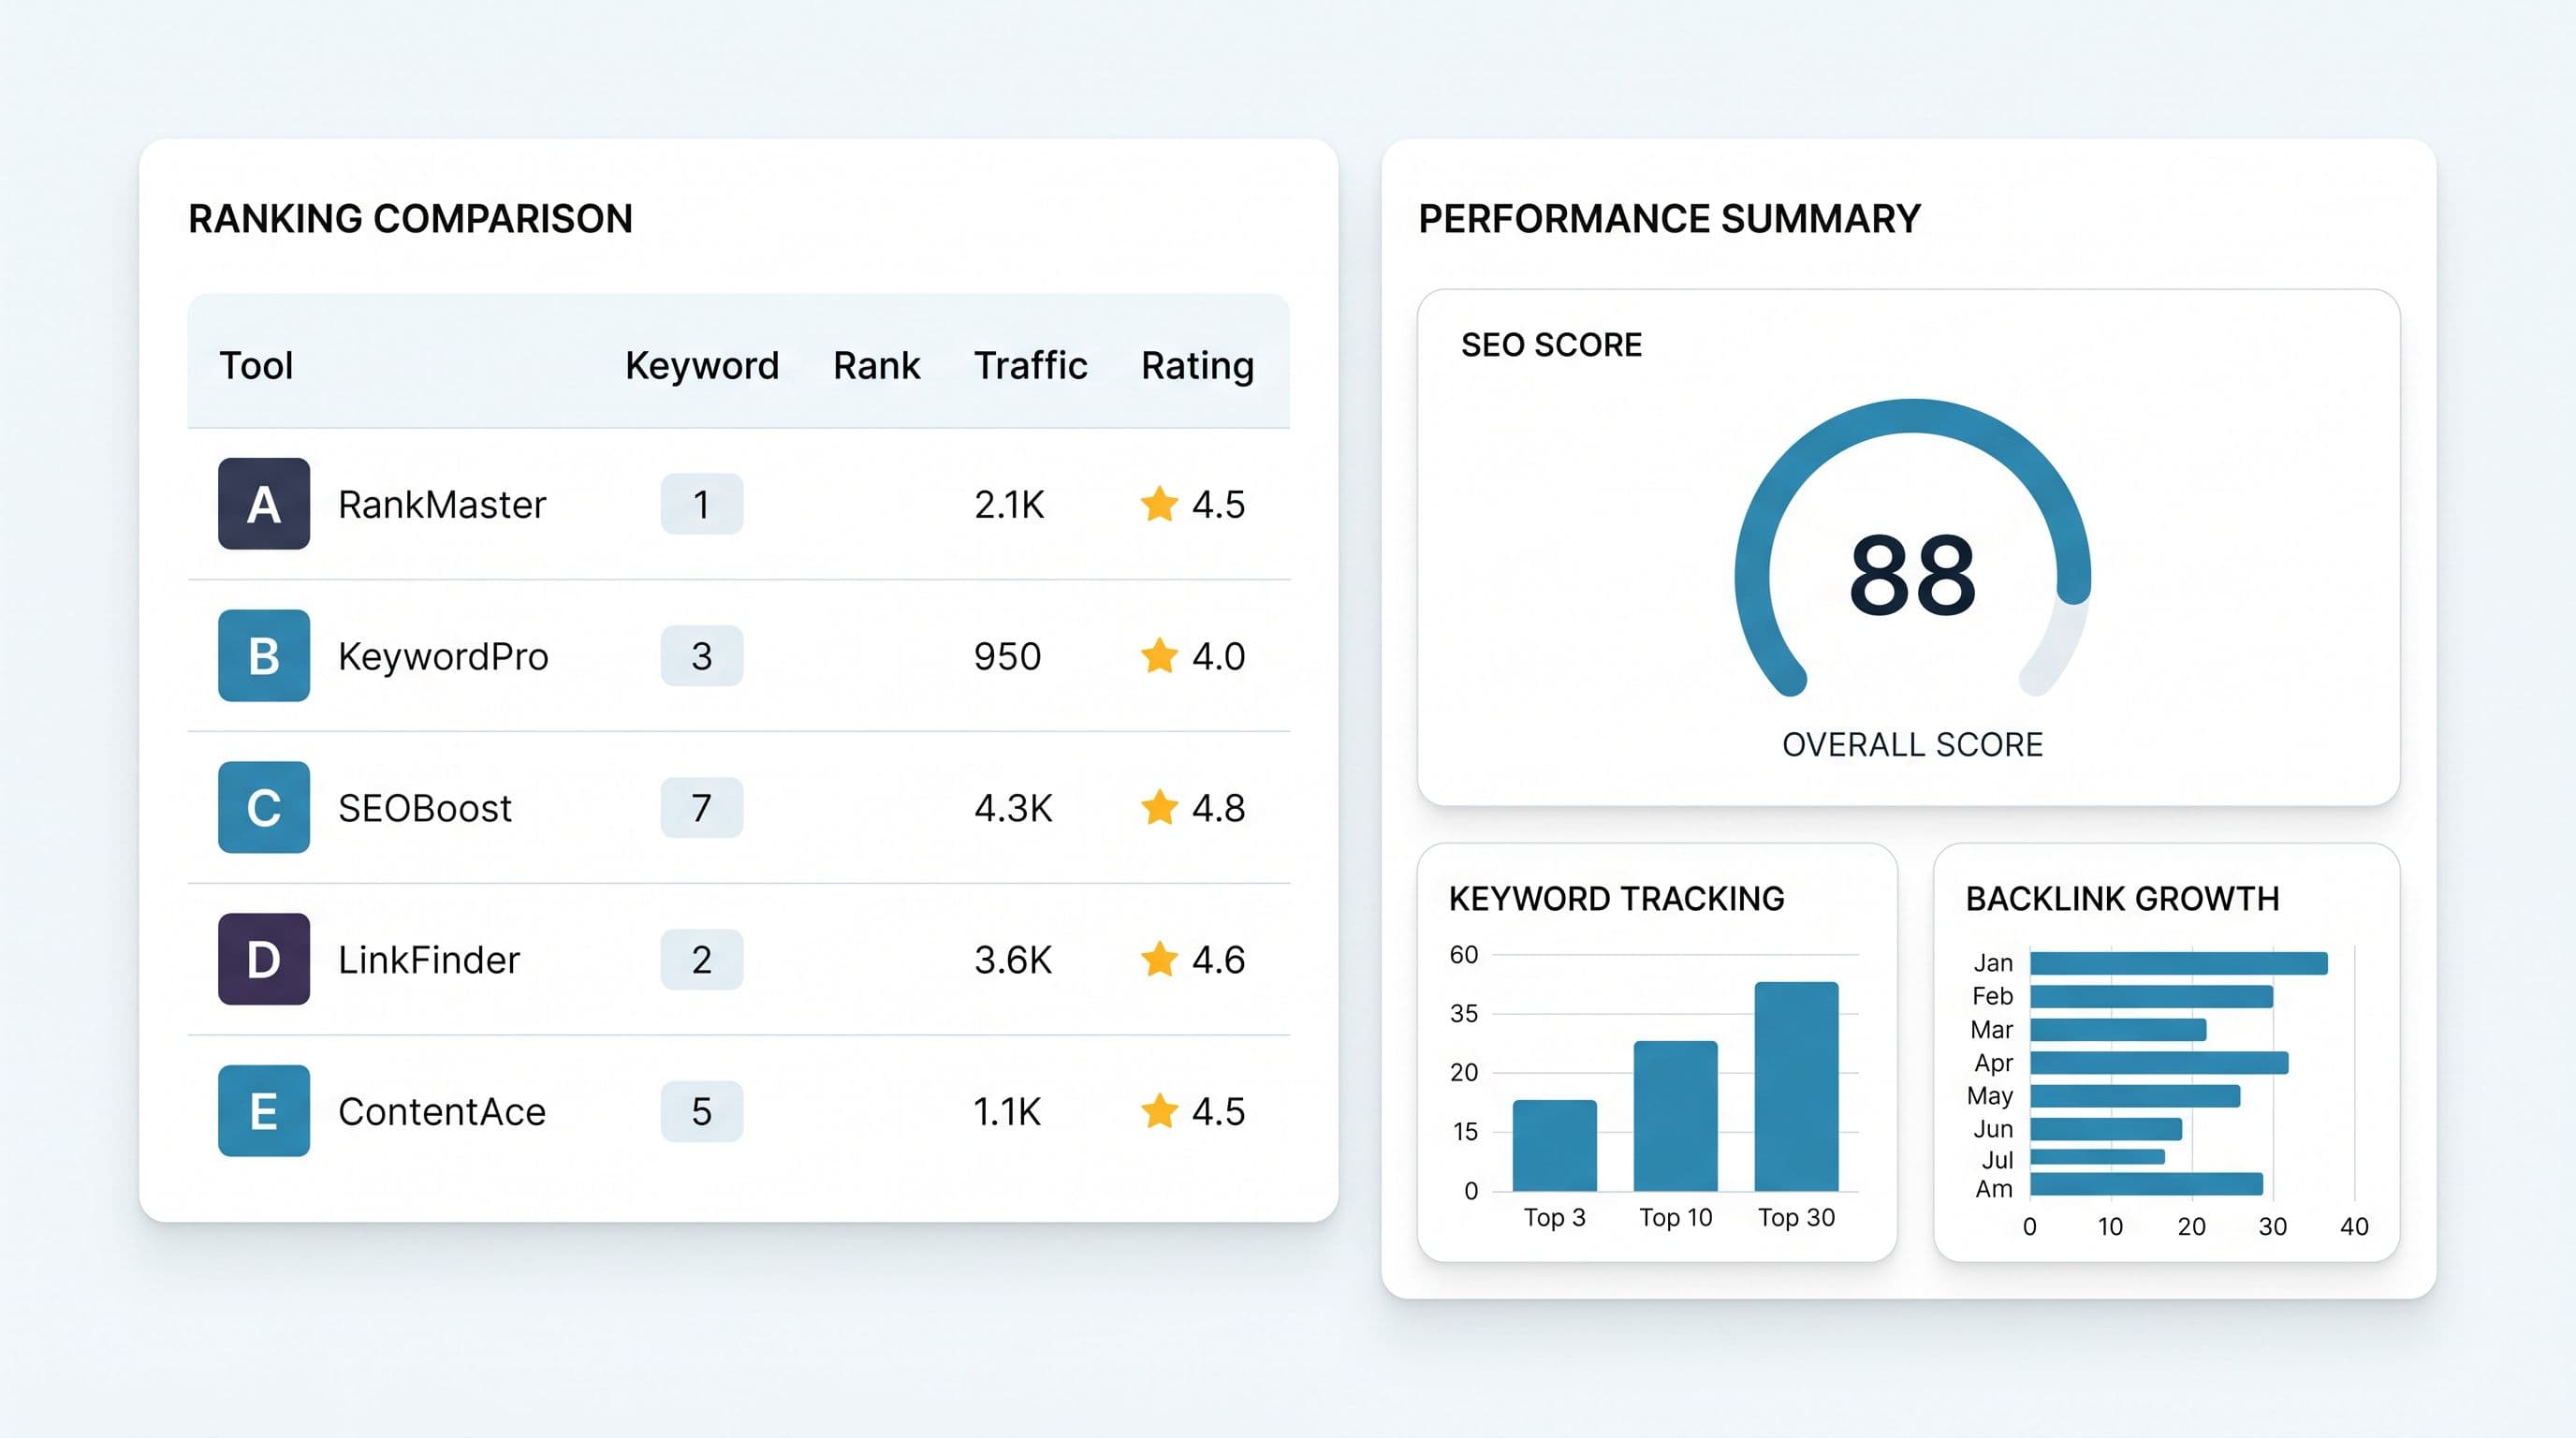
Task: Click the Top 30 axis label
Action: click(x=1797, y=1218)
